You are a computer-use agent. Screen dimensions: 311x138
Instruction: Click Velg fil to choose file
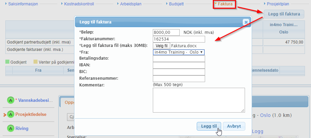pyautogui.click(x=162, y=46)
